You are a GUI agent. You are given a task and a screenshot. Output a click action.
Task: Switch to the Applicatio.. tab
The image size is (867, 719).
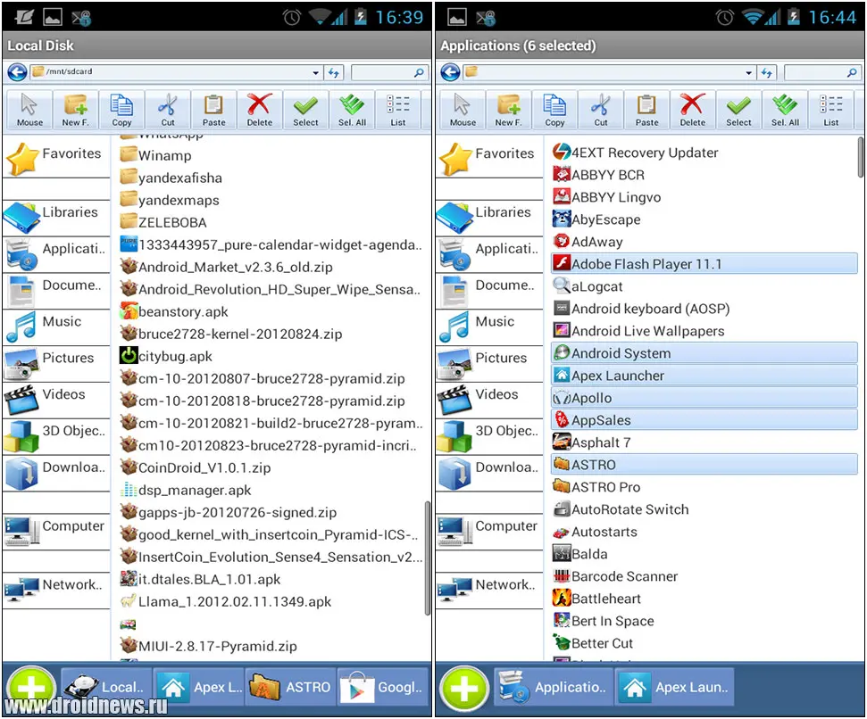pos(554,687)
